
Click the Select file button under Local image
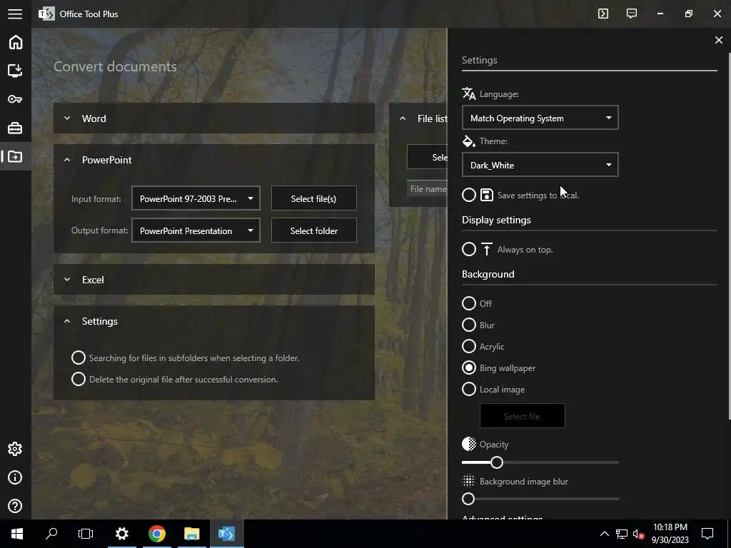coord(522,416)
